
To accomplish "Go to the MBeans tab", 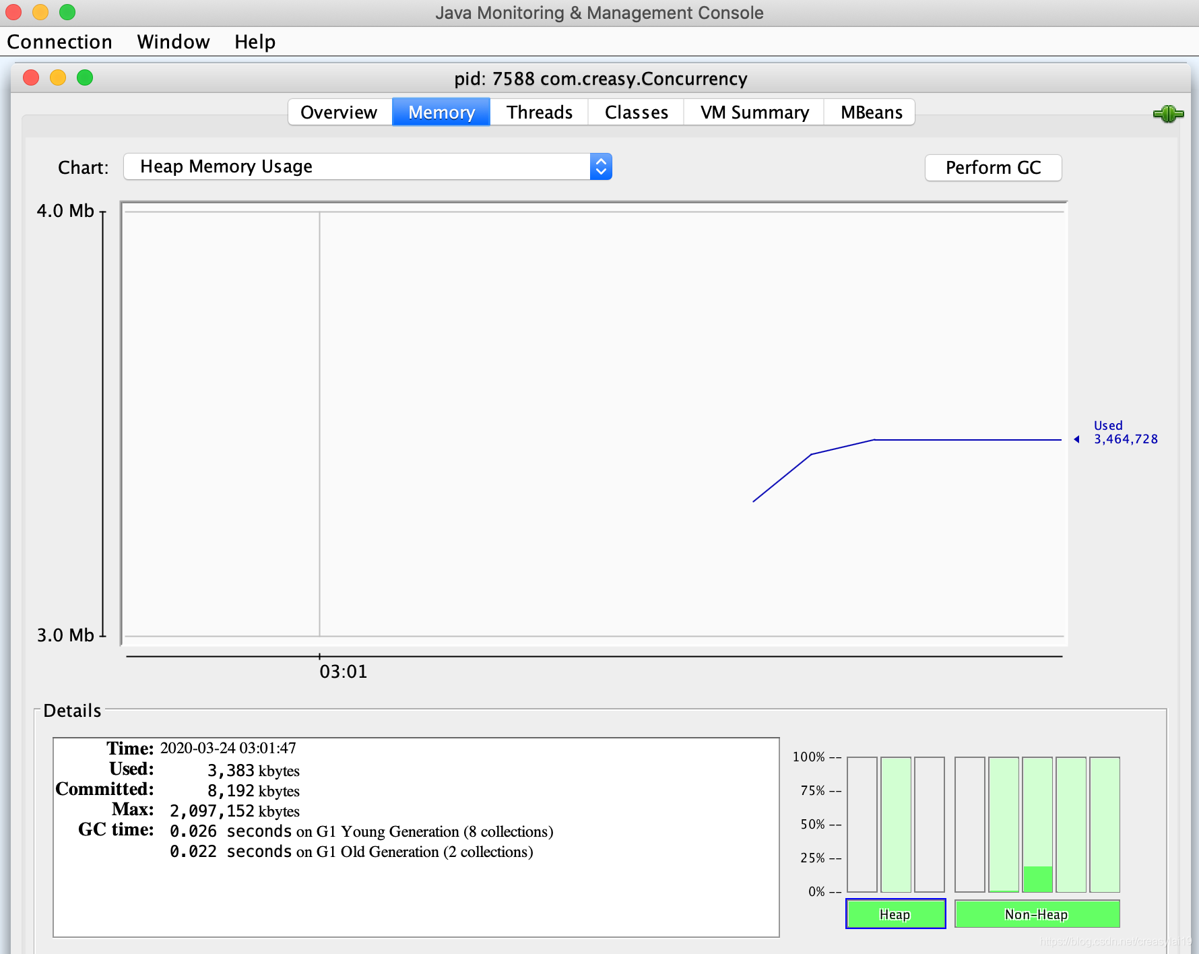I will coord(871,113).
